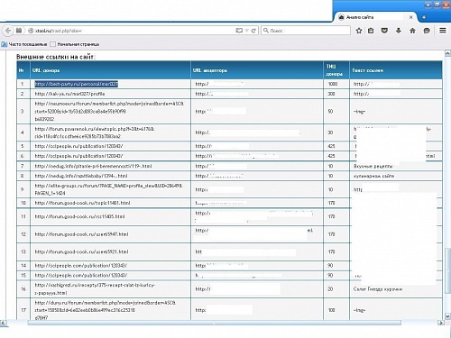Click the horizontal scrollbar thumb
Viewport: 451px width, 338px height.
point(215,323)
